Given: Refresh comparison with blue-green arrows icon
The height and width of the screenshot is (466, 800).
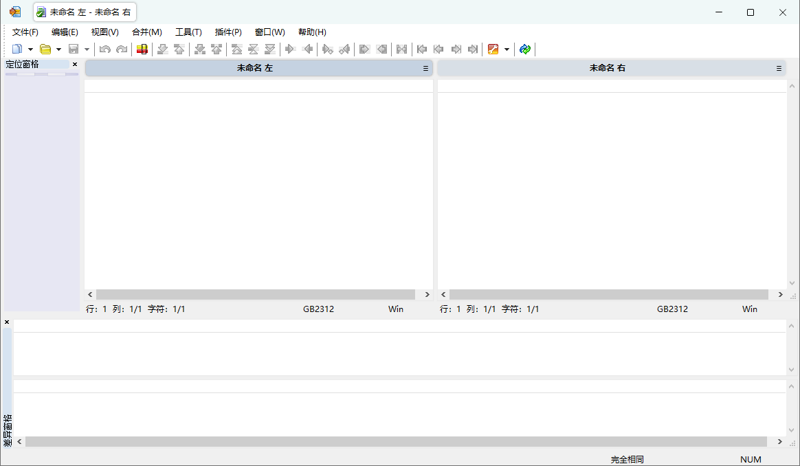Looking at the screenshot, I should point(525,49).
